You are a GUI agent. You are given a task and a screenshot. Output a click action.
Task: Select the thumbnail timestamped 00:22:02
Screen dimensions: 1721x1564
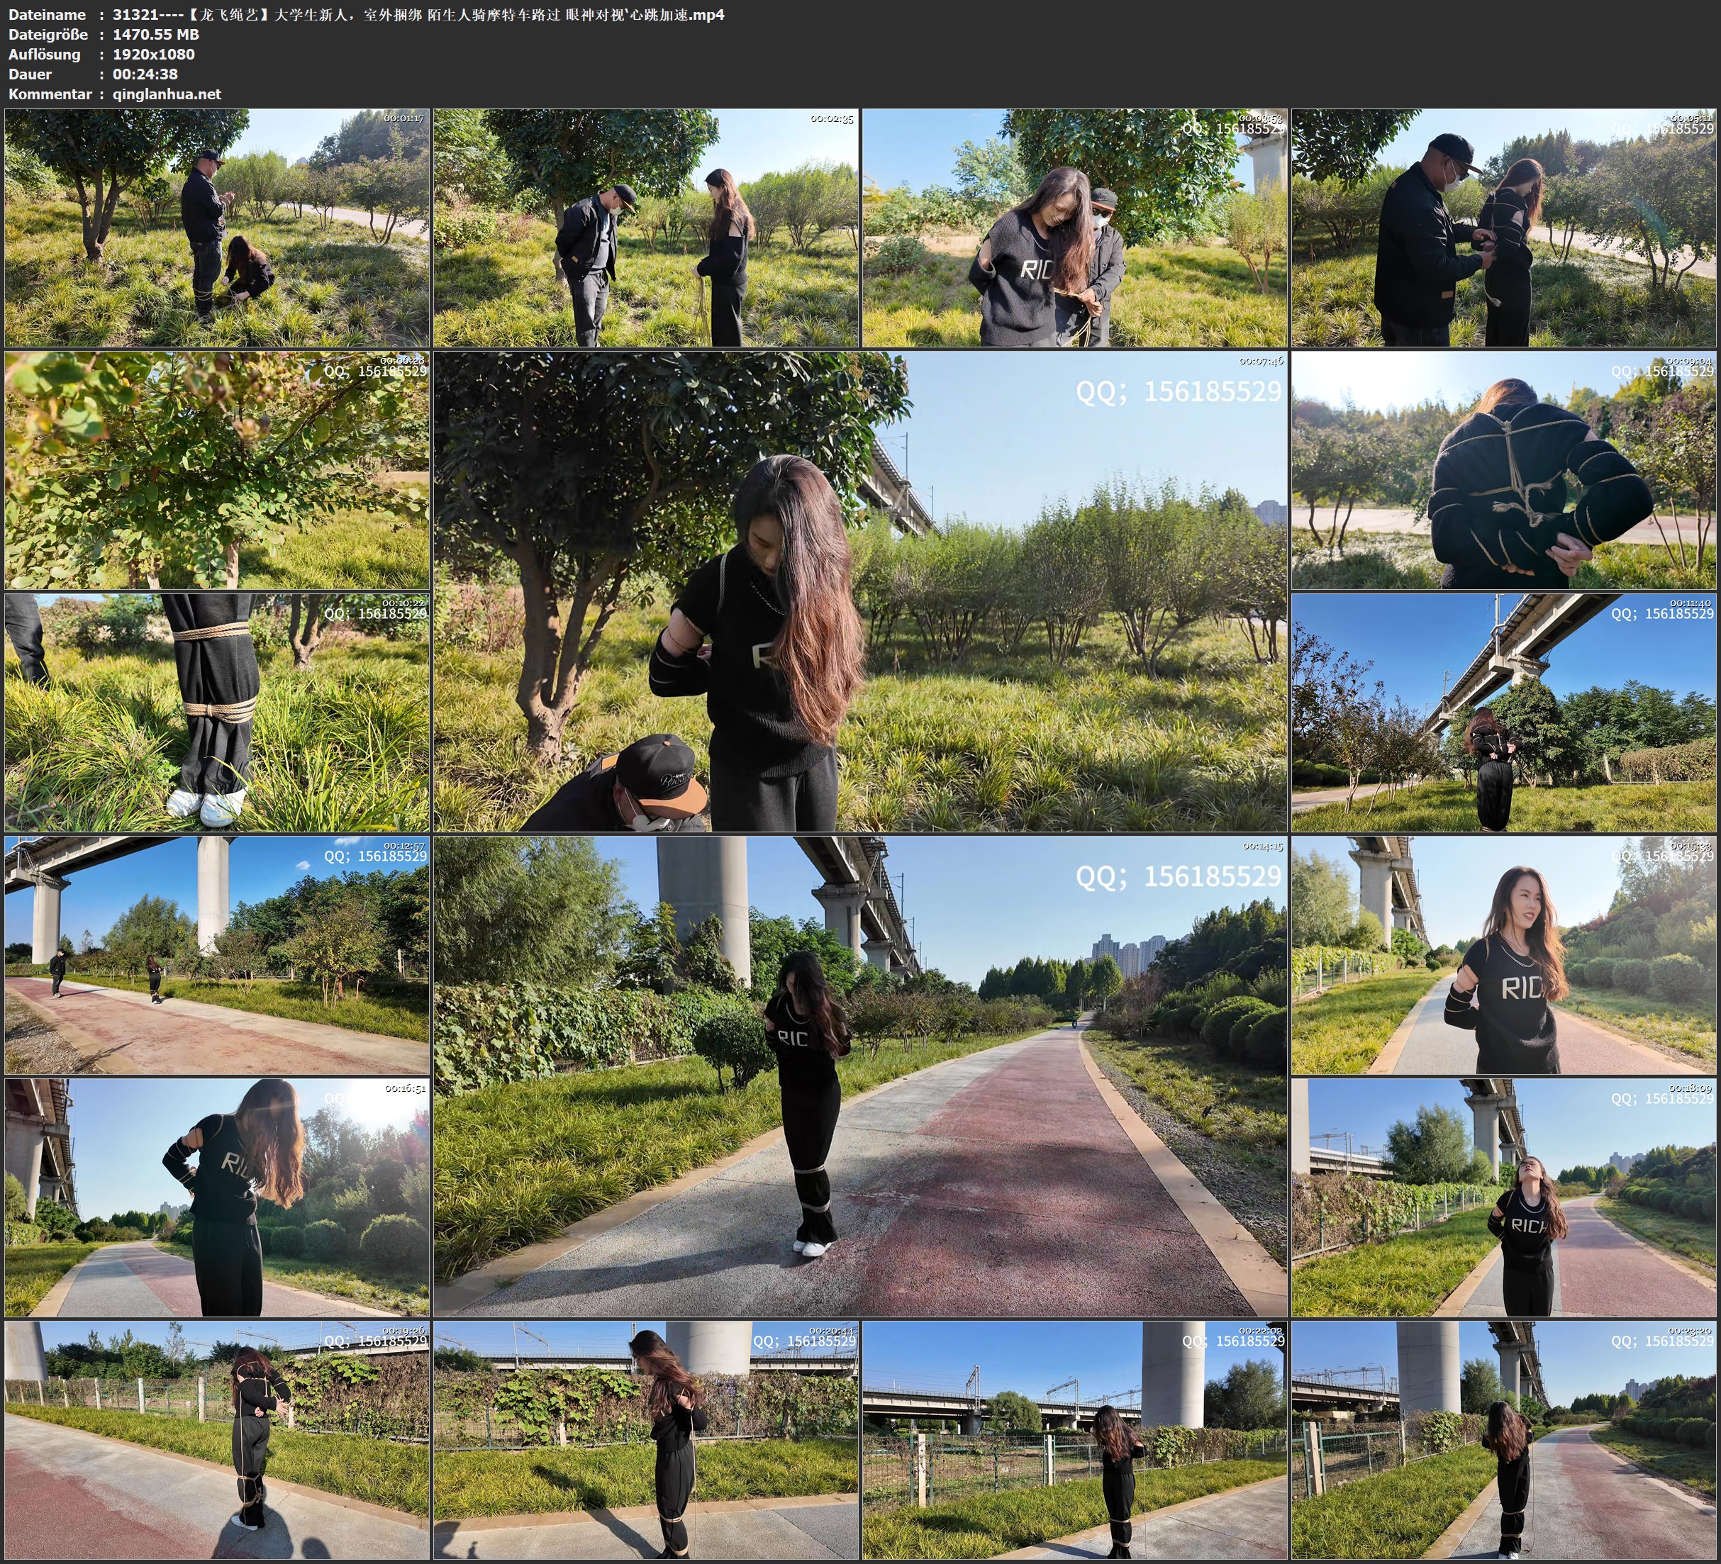(1075, 1440)
